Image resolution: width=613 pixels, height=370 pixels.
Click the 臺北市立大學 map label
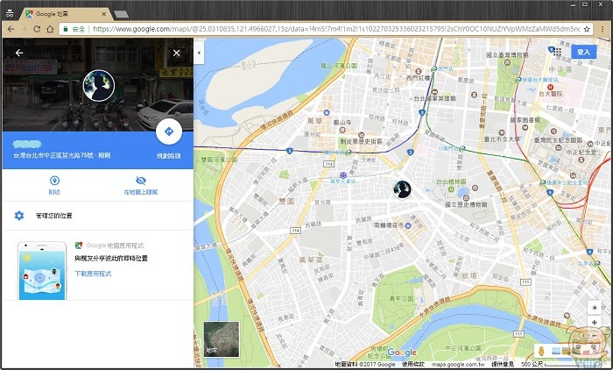click(502, 139)
